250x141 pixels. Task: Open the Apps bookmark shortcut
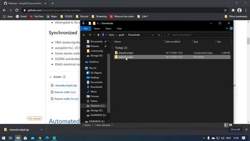point(8,16)
